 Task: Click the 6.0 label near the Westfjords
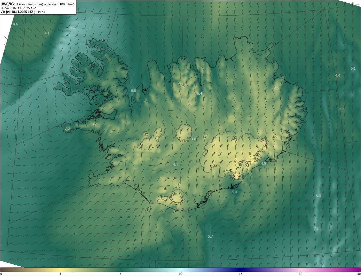point(133,91)
